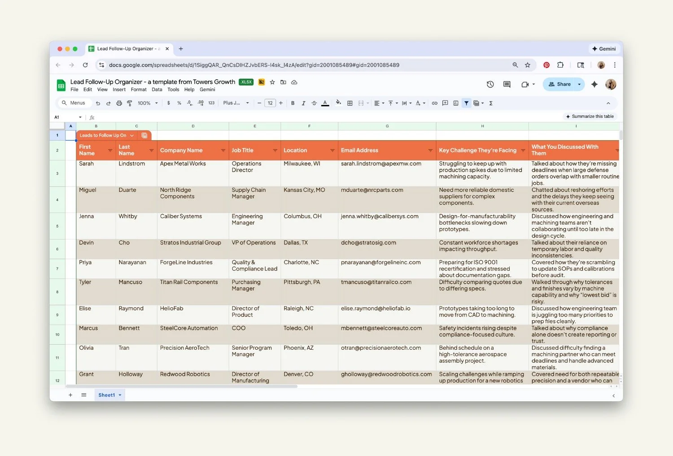Search the Menus box
The image size is (673, 456).
pos(74,103)
